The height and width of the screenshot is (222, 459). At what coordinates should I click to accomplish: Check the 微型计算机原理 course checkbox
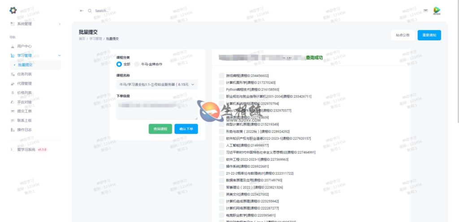point(221,124)
